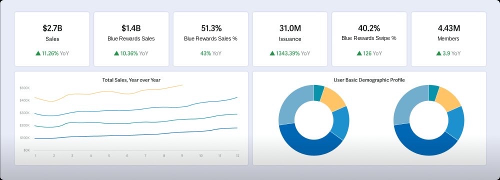Click the User Basic Demographic Profile title
The image size is (500, 180).
(369, 80)
